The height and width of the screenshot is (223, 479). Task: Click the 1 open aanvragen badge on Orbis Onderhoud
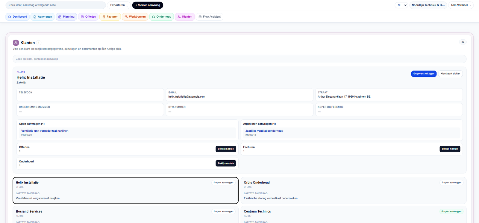point(451,182)
